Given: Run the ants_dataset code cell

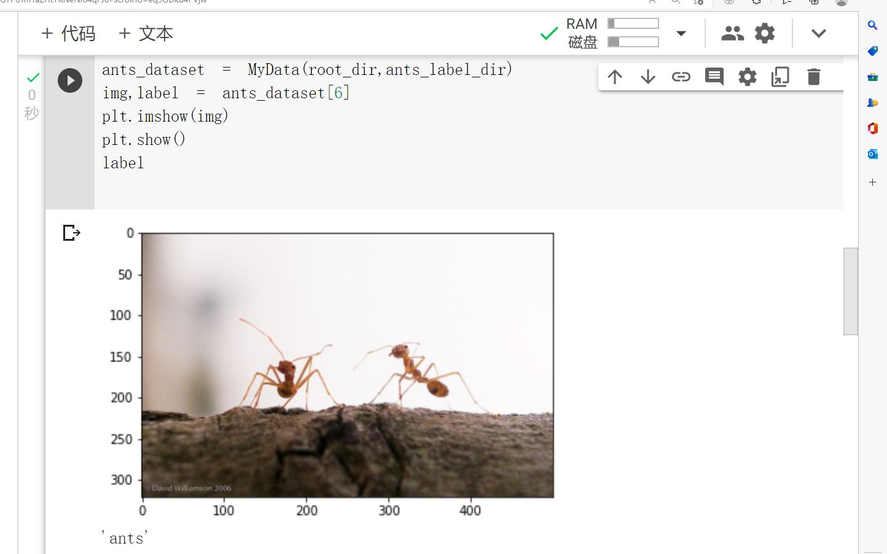Looking at the screenshot, I should coord(70,80).
